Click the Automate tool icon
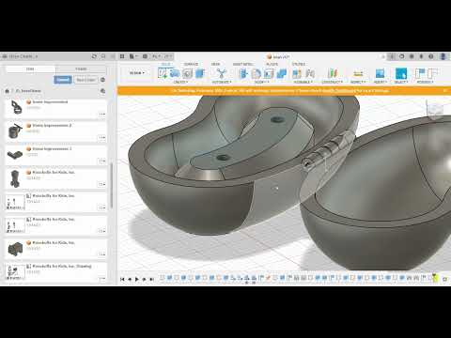The image size is (451, 338). [x=222, y=73]
